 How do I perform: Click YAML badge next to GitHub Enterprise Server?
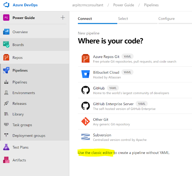(142, 104)
